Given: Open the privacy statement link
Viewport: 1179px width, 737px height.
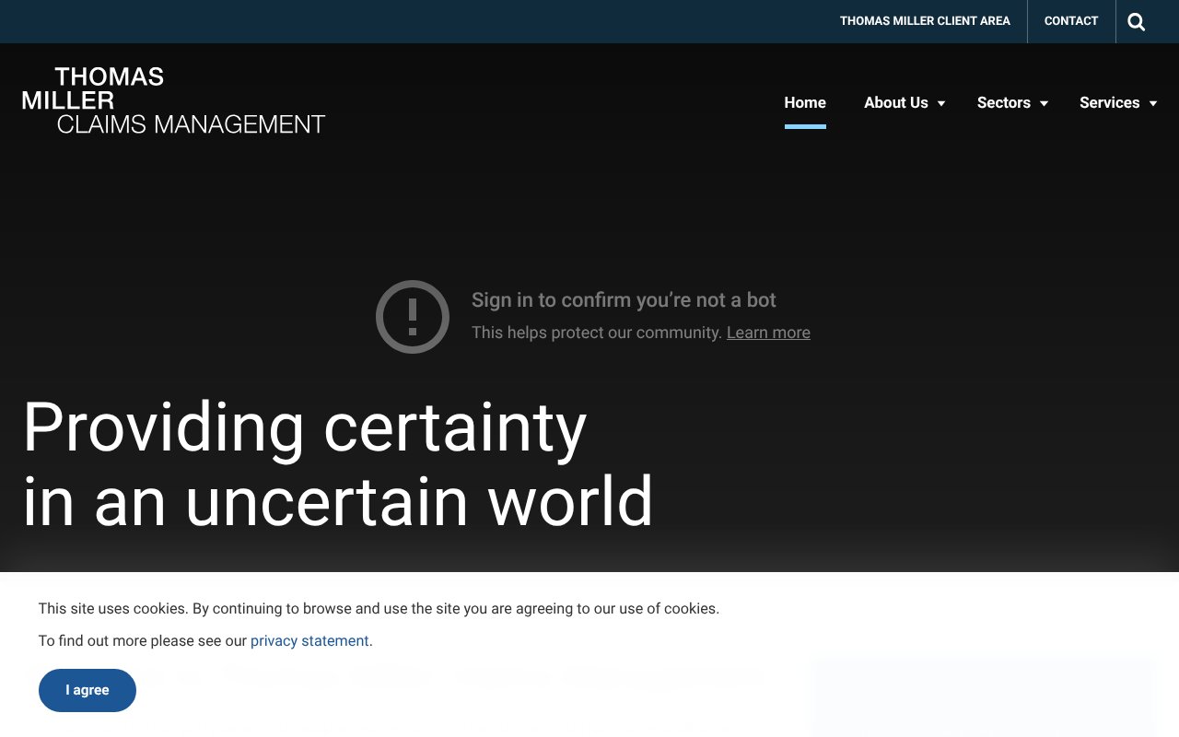Looking at the screenshot, I should pos(309,640).
